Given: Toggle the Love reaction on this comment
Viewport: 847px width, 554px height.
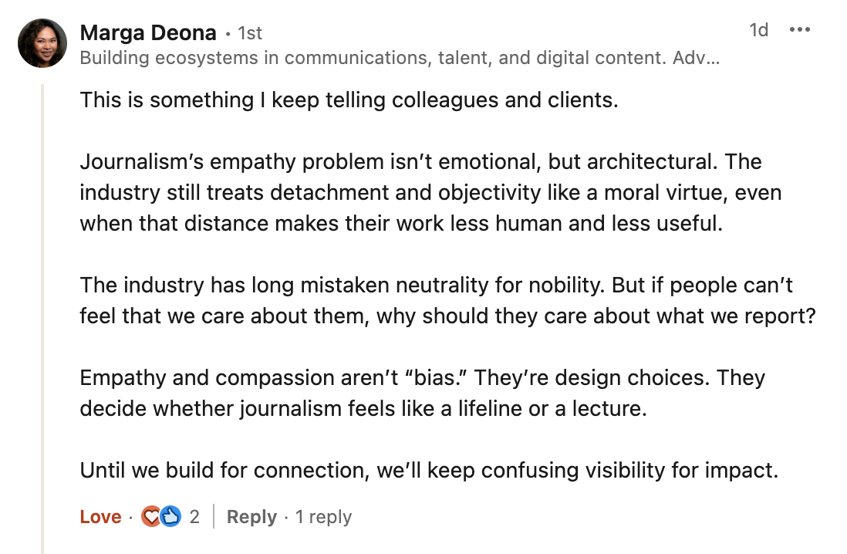Looking at the screenshot, I should [x=100, y=517].
